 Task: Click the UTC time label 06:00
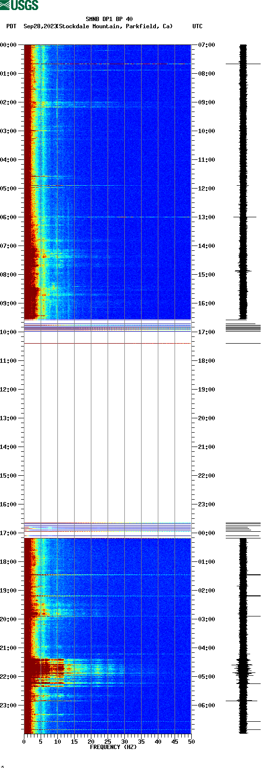click(x=206, y=705)
